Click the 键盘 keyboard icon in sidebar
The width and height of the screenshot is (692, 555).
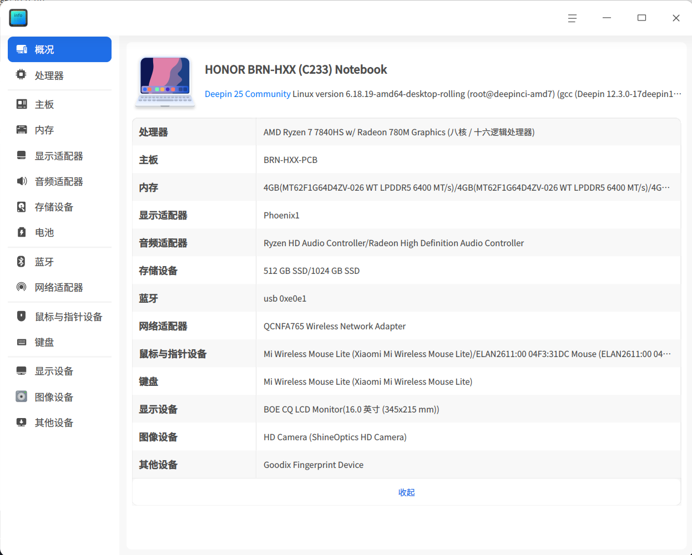pyautogui.click(x=22, y=342)
